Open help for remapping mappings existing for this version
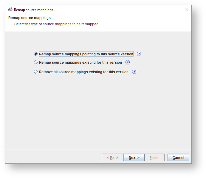 tap(128, 63)
